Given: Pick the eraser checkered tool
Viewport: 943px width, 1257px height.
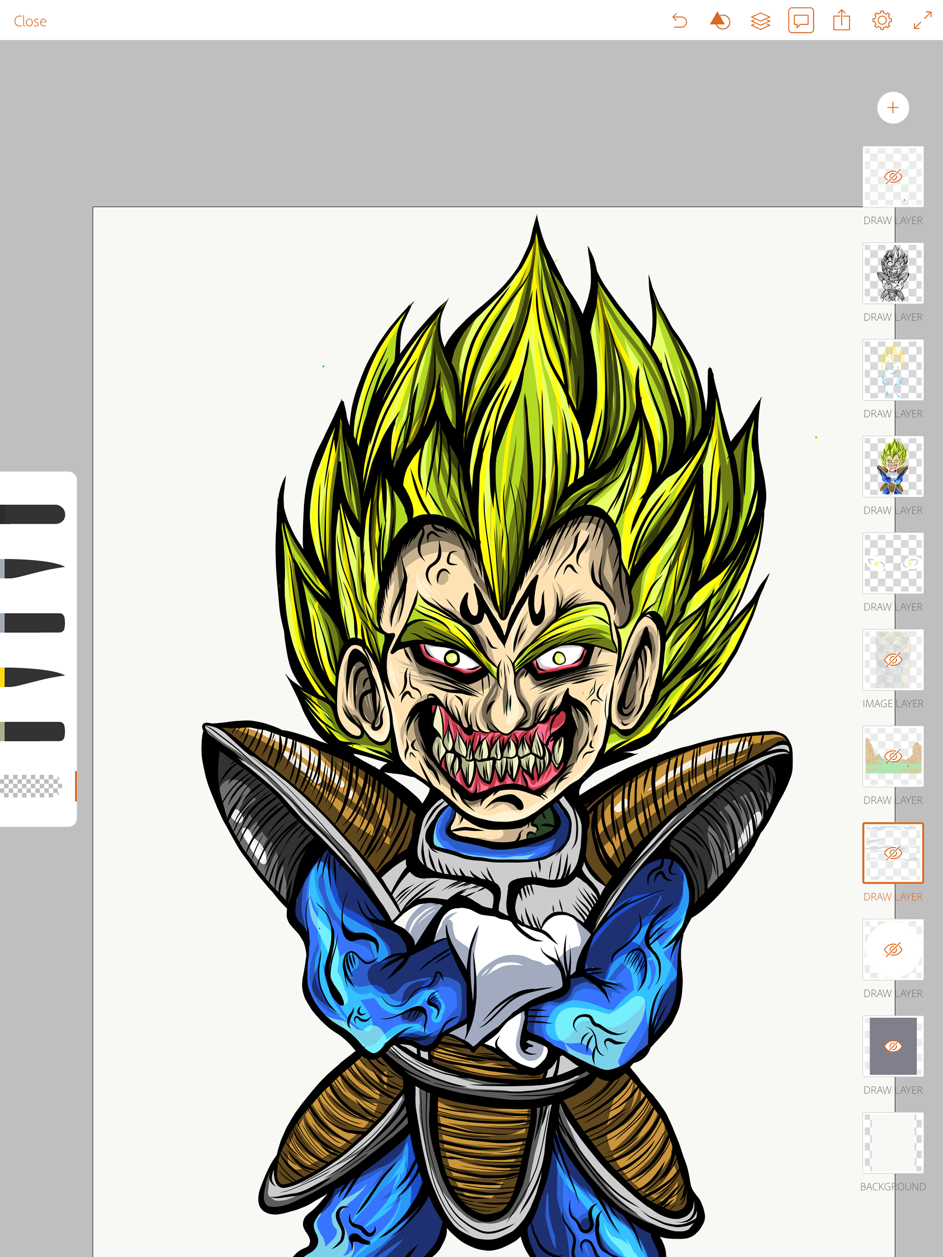Looking at the screenshot, I should click(x=31, y=786).
